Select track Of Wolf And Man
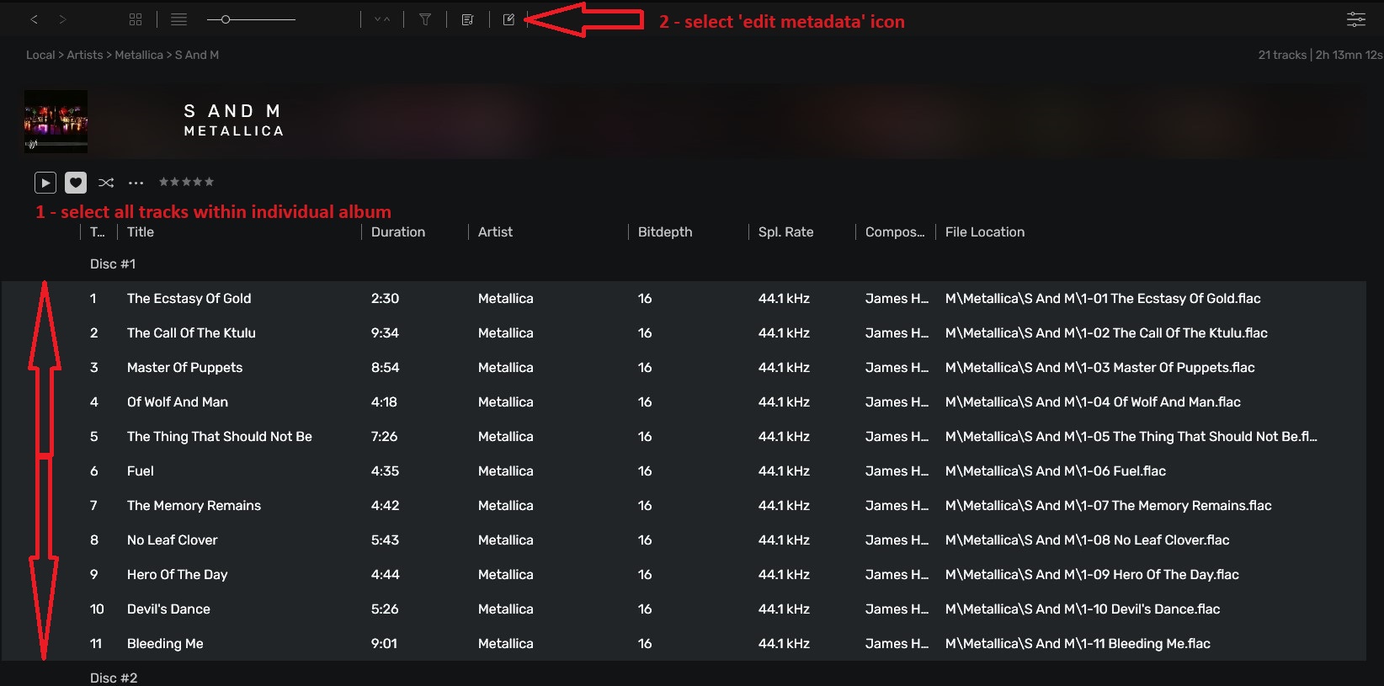 684,402
